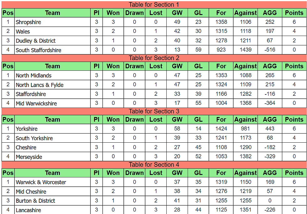Click the Points column header in Section 1
Image resolution: width=307 pixels, height=214 pixels.
click(x=294, y=13)
